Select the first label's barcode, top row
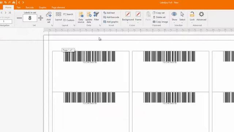 (x=89, y=57)
